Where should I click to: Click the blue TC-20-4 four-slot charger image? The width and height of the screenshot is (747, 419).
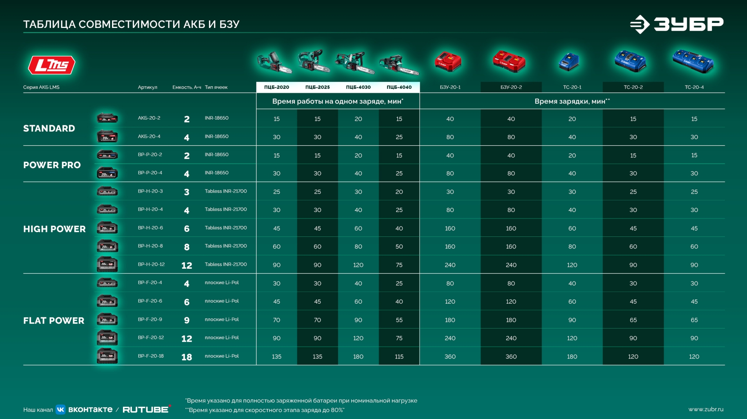click(693, 61)
